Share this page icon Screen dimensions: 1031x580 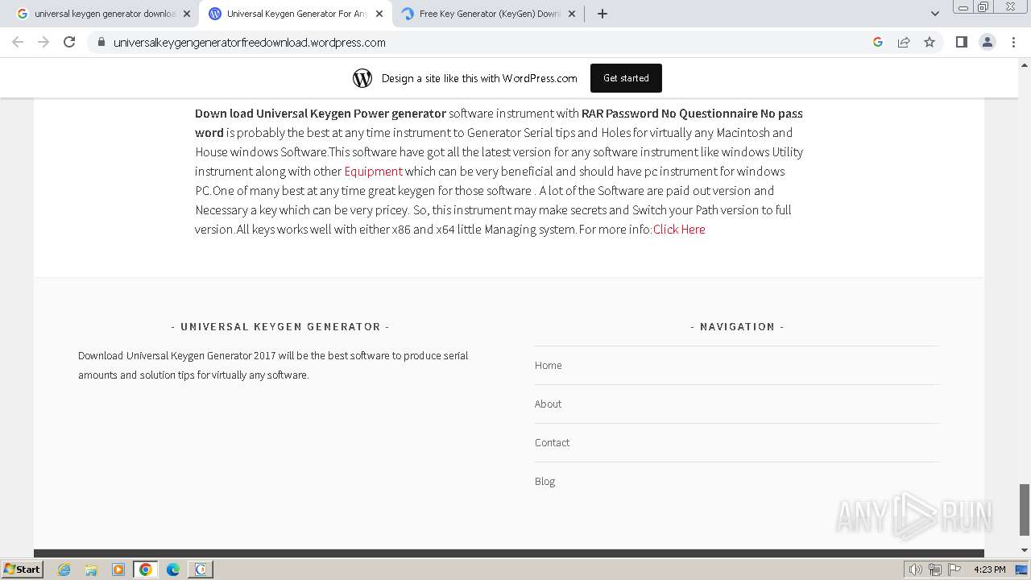pyautogui.click(x=904, y=42)
